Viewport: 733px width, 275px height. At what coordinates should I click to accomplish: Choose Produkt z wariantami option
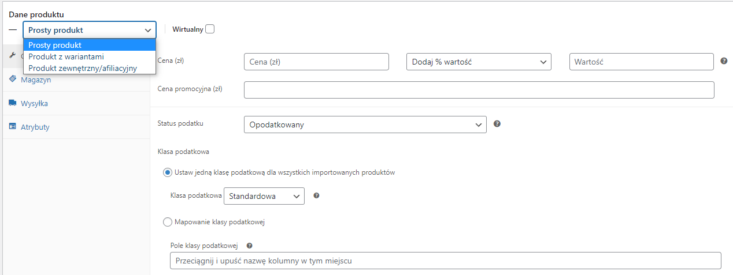coord(90,56)
